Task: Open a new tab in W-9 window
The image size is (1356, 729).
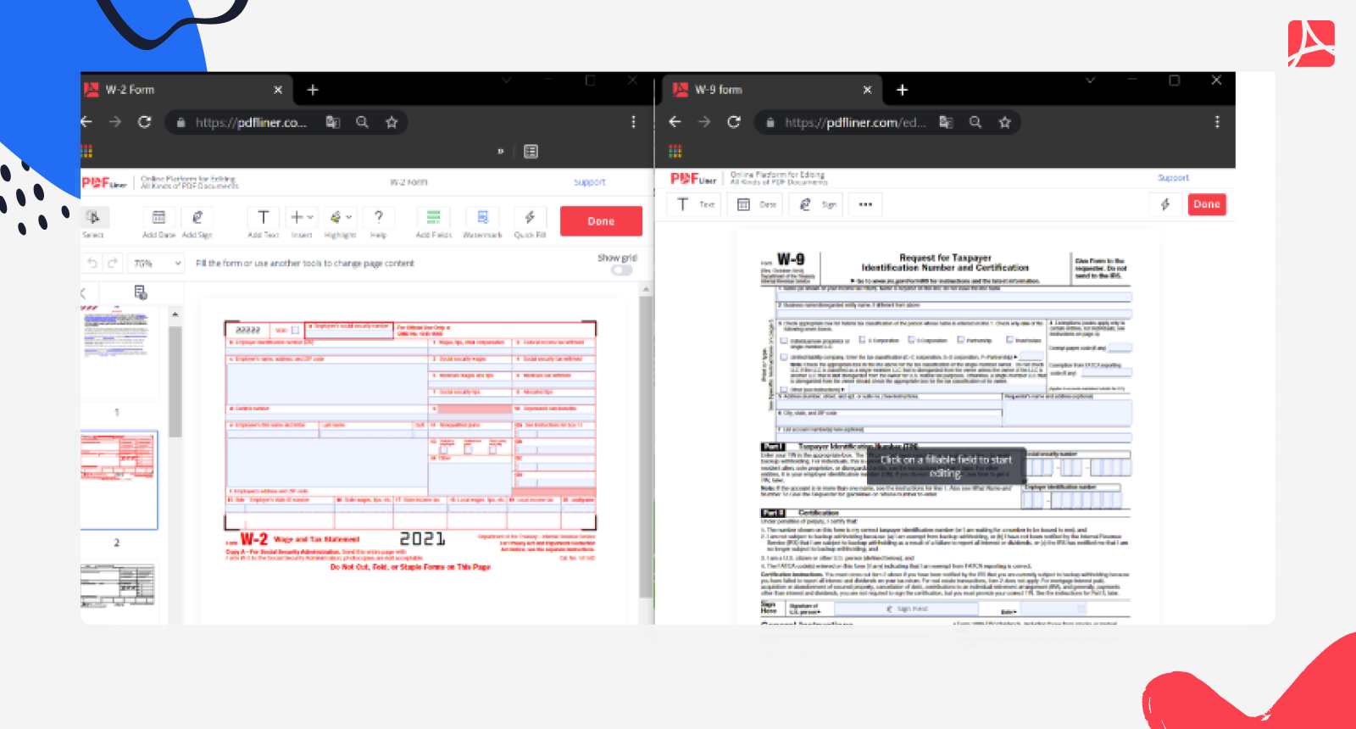Action: pos(903,90)
